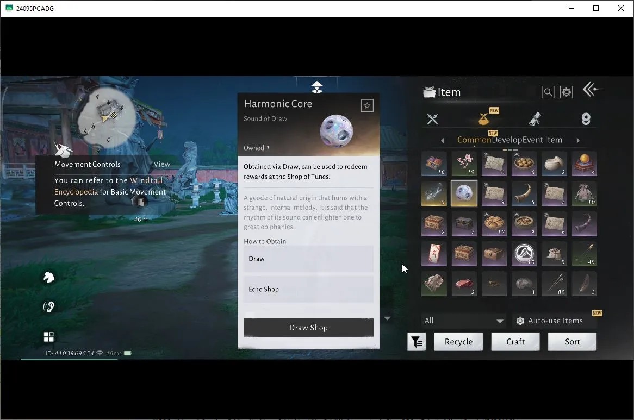The height and width of the screenshot is (420, 634).
Task: Click the right arrow after Event Item
Action: tap(578, 140)
